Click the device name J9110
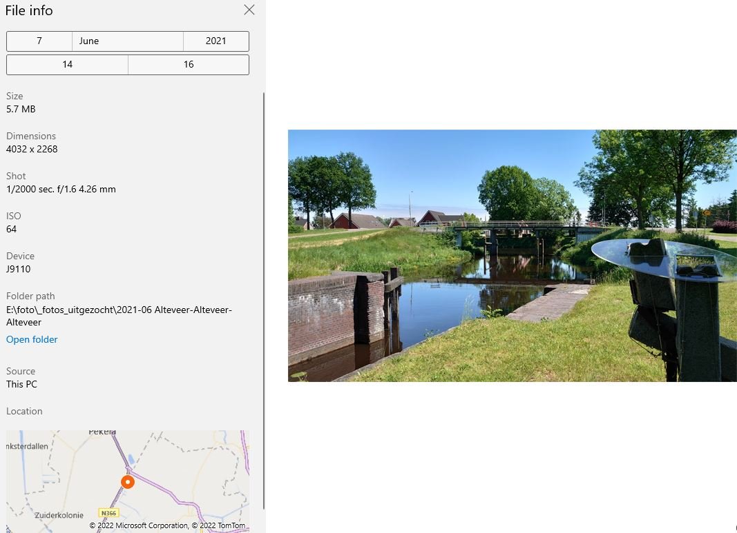Screen dimensions: 737x533 (19, 269)
